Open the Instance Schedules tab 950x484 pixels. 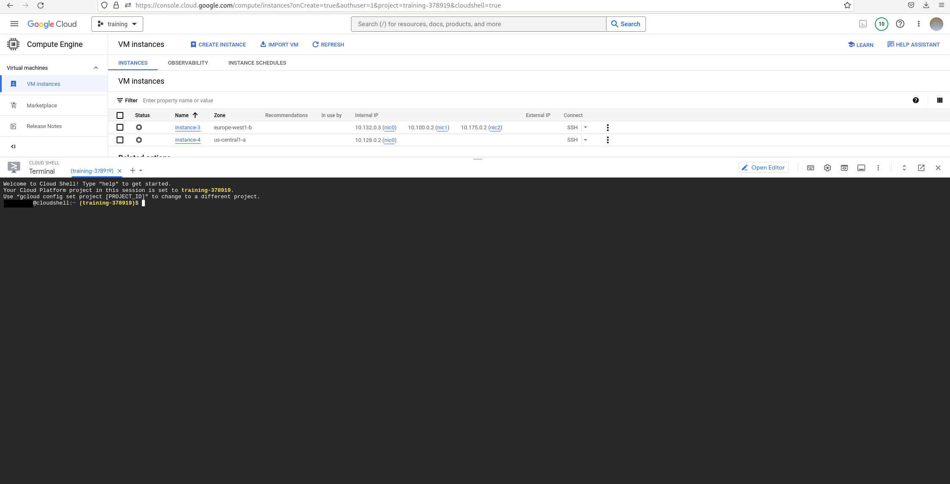tap(257, 63)
